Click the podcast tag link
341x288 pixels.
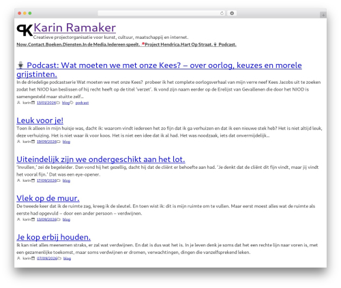point(82,103)
